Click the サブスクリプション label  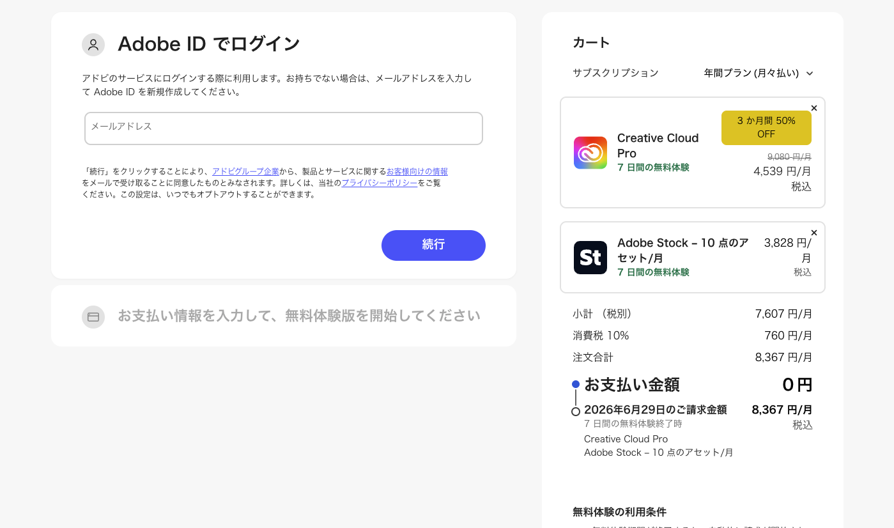(616, 73)
